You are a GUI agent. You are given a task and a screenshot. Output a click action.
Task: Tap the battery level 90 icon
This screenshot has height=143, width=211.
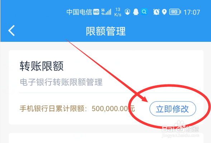point(175,12)
